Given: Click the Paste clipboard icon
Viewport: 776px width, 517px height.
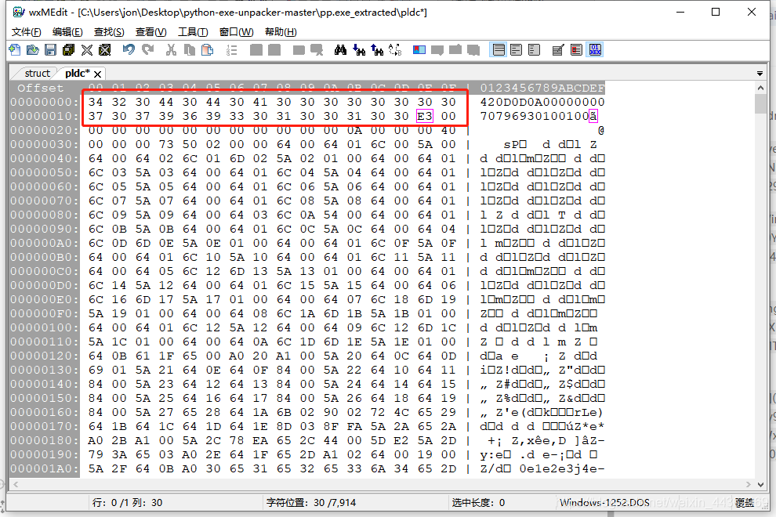Looking at the screenshot, I should (208, 50).
